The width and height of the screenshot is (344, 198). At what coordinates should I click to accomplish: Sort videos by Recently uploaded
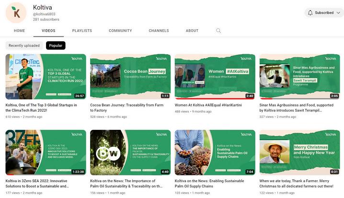click(24, 46)
